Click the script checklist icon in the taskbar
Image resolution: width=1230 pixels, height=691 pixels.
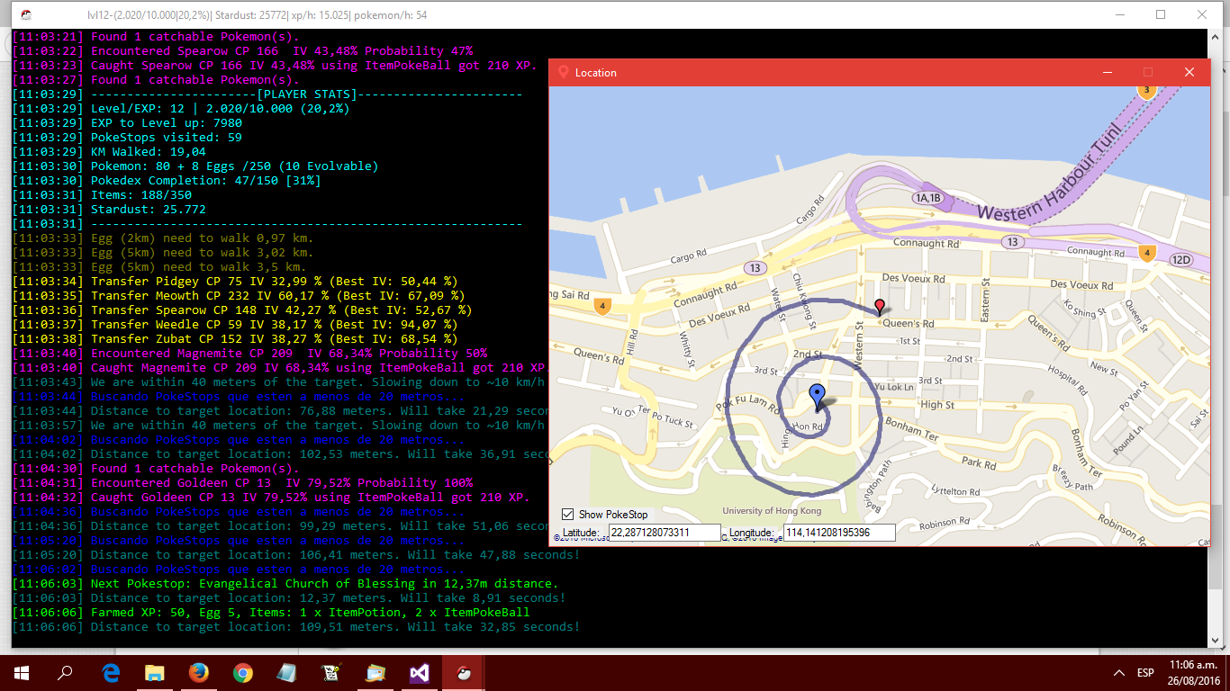tap(330, 672)
